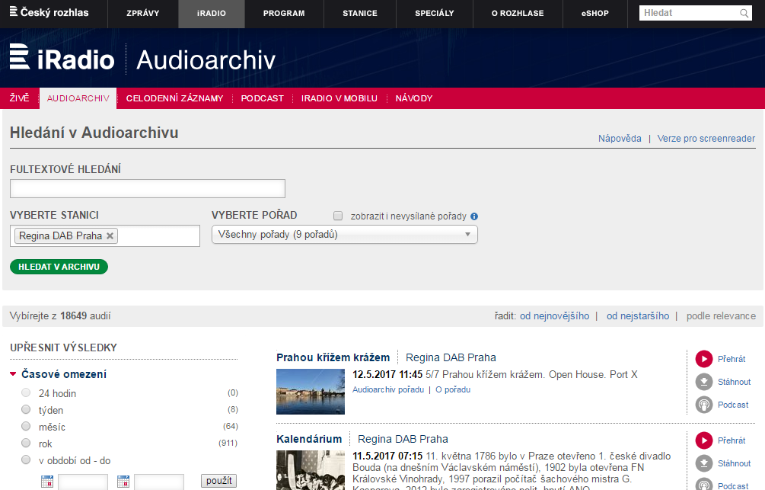
Task: Sort results od nejstaršího
Action: point(638,316)
